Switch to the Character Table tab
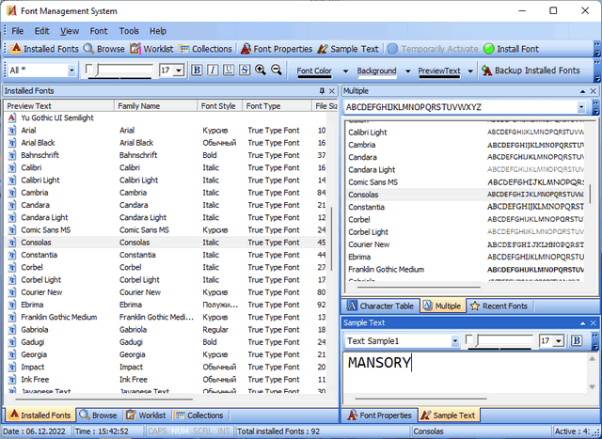Viewport: 602px width, 439px height. coord(379,306)
